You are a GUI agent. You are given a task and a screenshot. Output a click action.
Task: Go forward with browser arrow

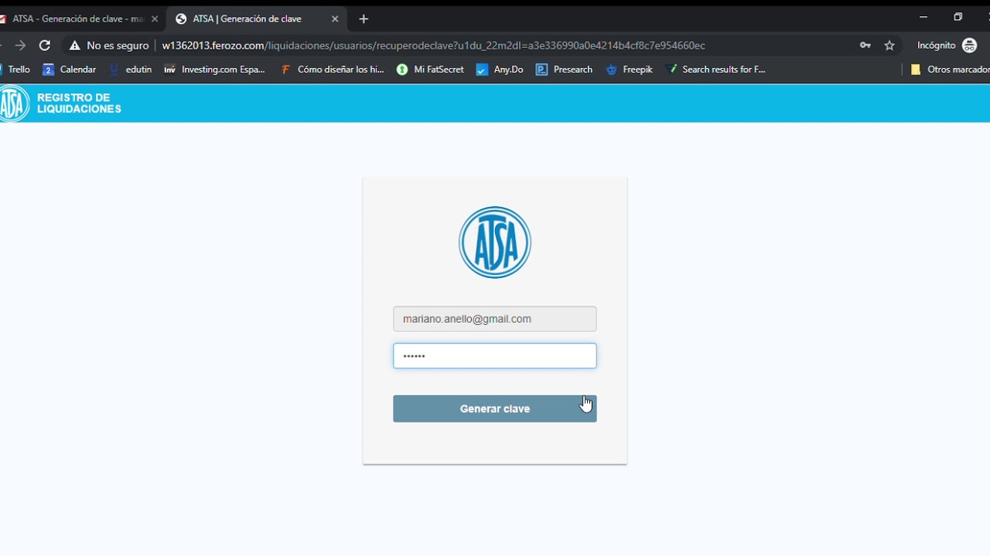pyautogui.click(x=20, y=46)
